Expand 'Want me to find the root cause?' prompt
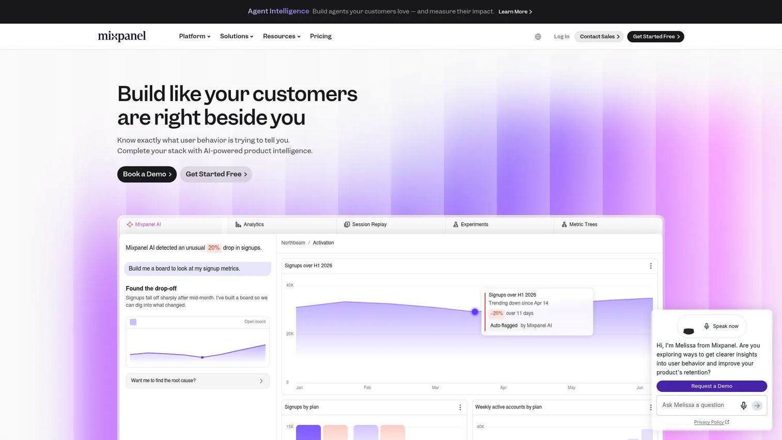The image size is (782, 440). click(x=197, y=381)
